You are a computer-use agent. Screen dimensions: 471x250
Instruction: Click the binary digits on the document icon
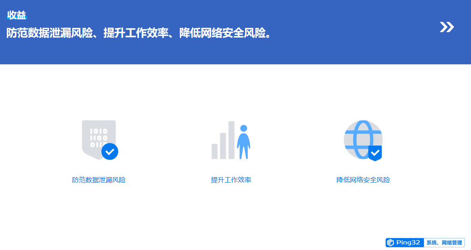[99, 138]
